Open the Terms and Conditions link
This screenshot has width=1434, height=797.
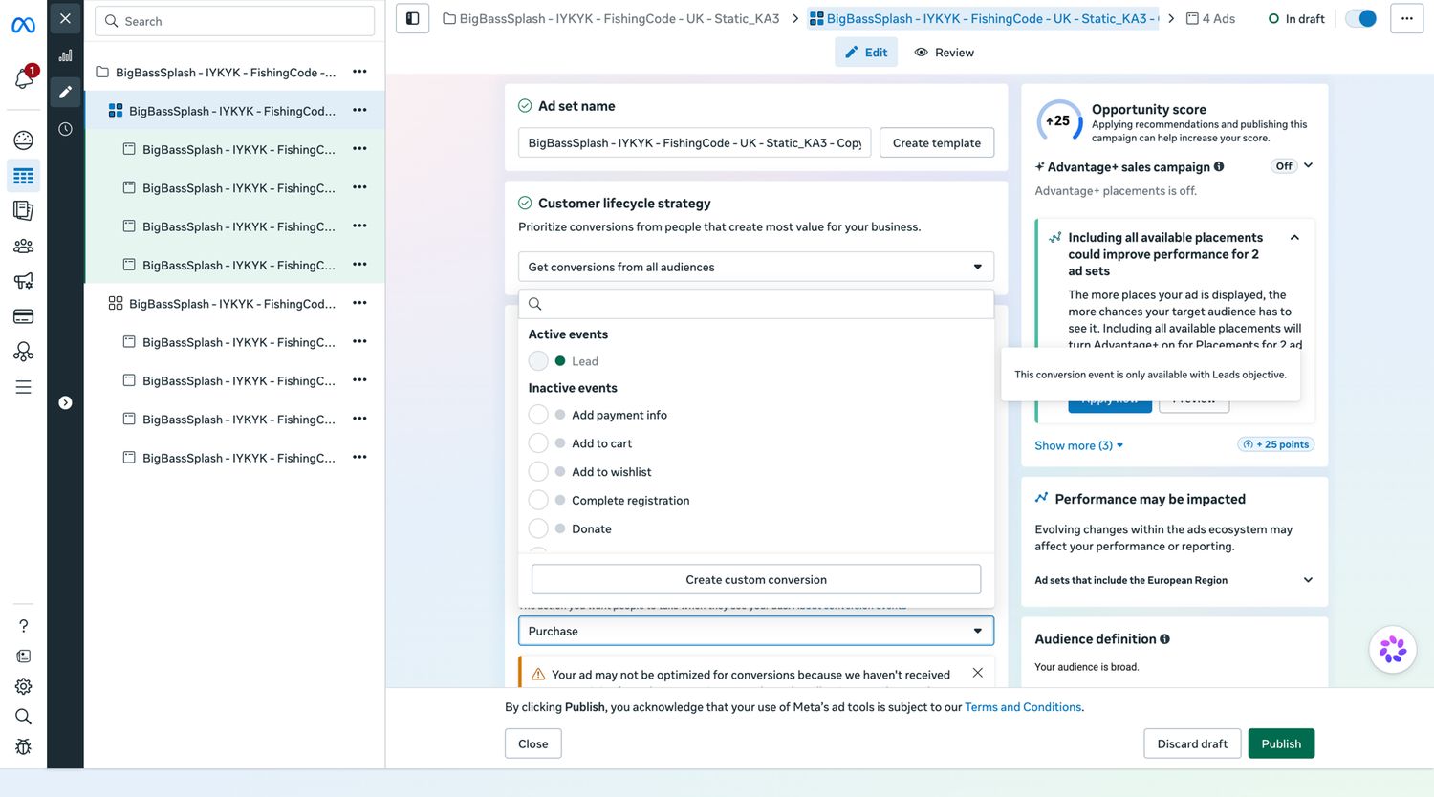click(x=1023, y=707)
